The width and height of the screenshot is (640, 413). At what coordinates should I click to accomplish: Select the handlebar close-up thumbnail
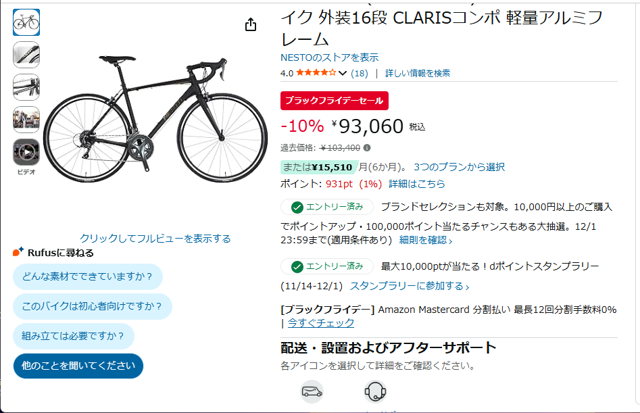(x=26, y=55)
